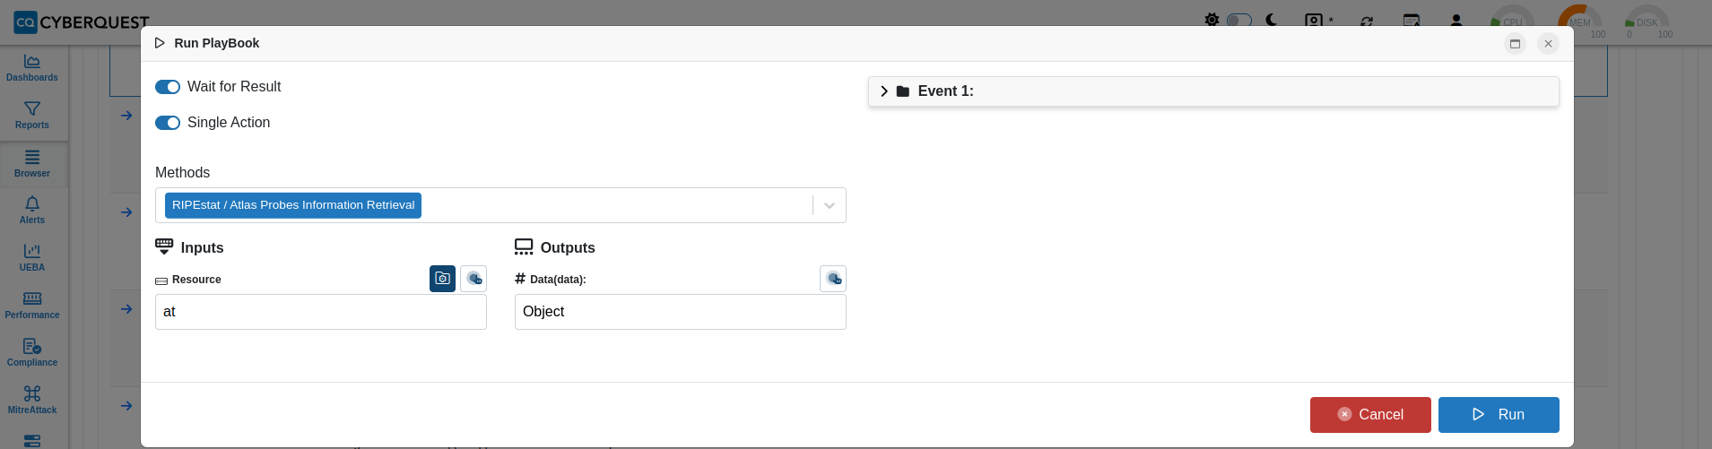1712x449 pixels.
Task: Maximize the Run PlayBook dialog
Action: pyautogui.click(x=1515, y=43)
